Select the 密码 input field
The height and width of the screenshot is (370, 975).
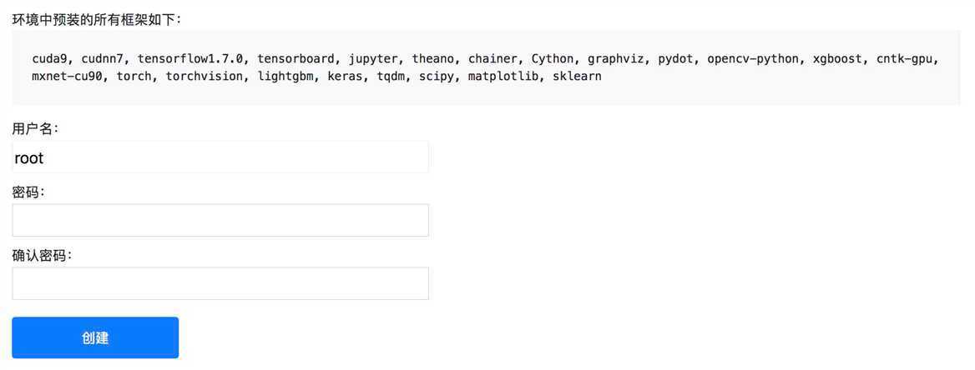[x=220, y=220]
